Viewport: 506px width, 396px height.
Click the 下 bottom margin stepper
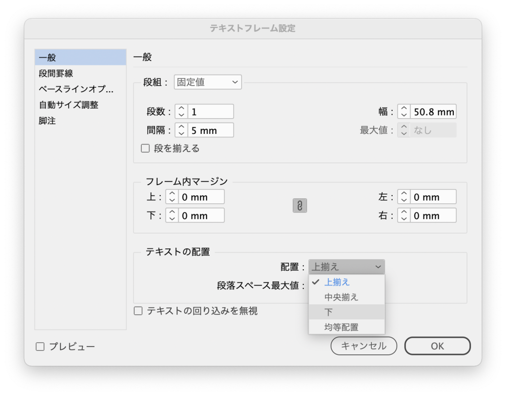[x=172, y=215]
